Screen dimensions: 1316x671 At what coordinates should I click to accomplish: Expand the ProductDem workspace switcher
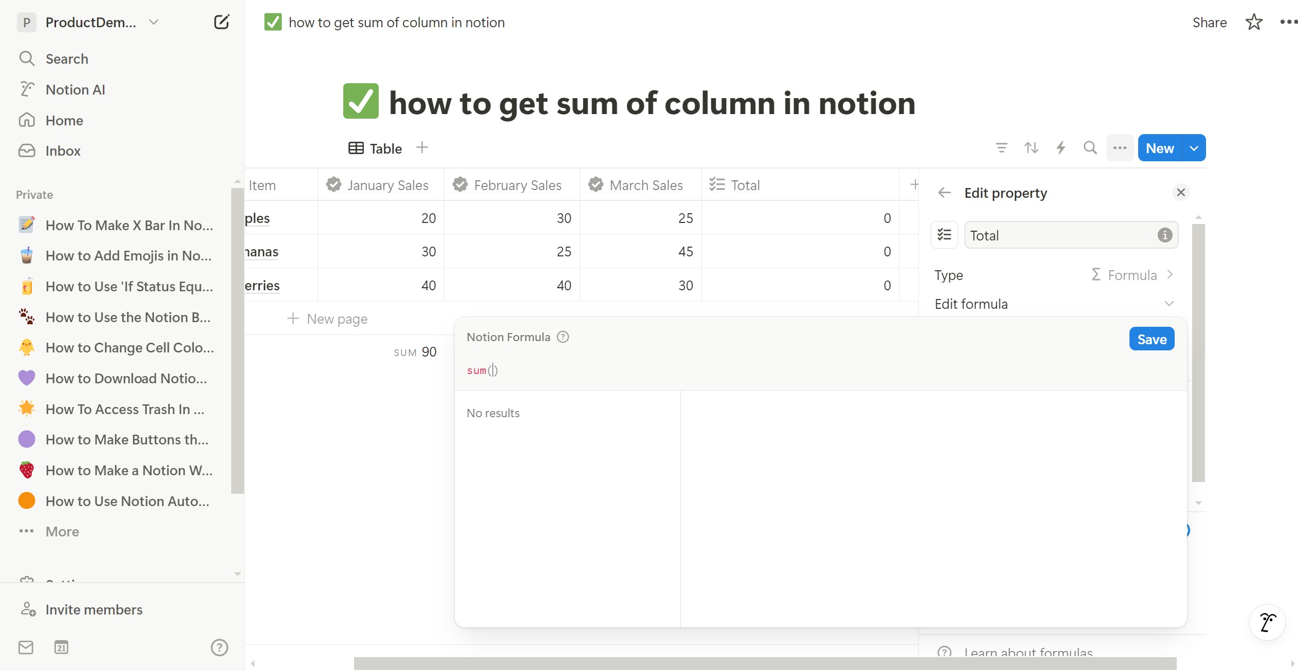153,22
